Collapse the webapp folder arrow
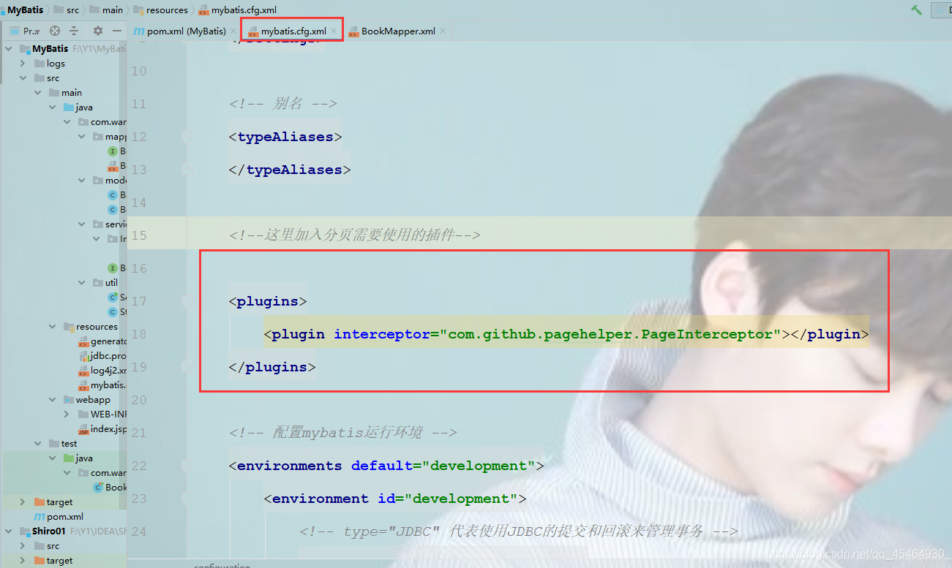The image size is (952, 568). pos(53,400)
